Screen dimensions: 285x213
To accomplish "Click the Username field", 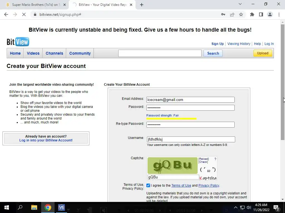I will (191, 139).
